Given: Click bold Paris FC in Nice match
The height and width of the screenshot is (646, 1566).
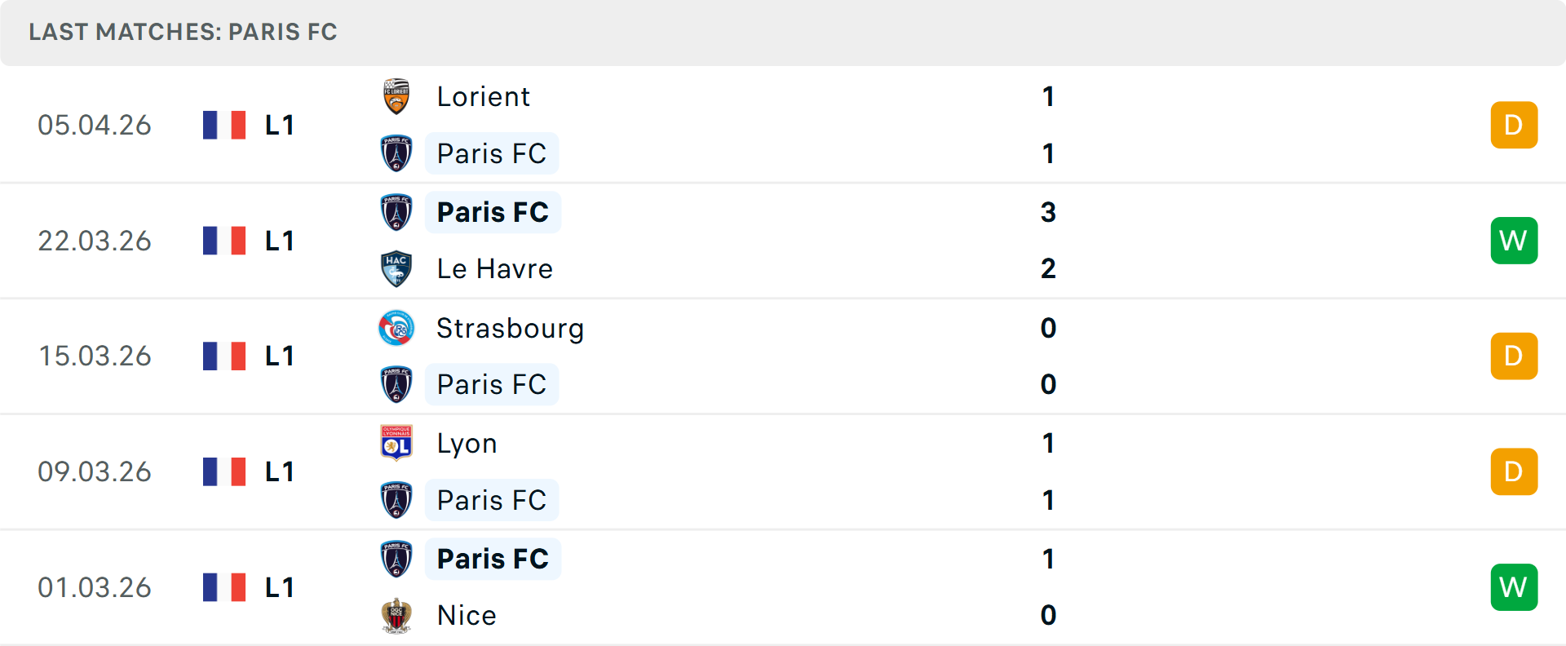Looking at the screenshot, I should click(493, 559).
